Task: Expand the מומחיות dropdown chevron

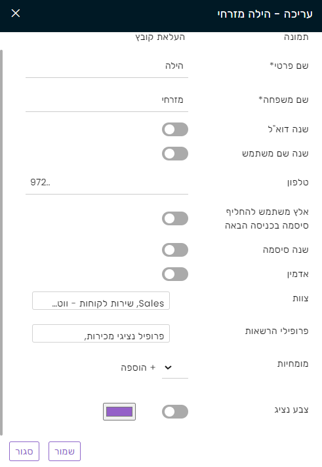Action: [168, 367]
